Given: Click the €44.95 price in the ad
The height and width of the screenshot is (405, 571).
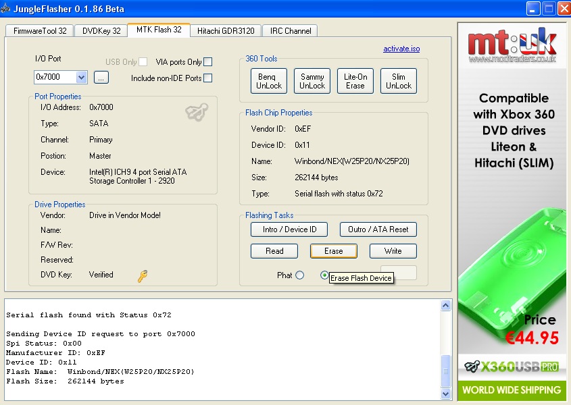Looking at the screenshot, I should click(x=532, y=338).
